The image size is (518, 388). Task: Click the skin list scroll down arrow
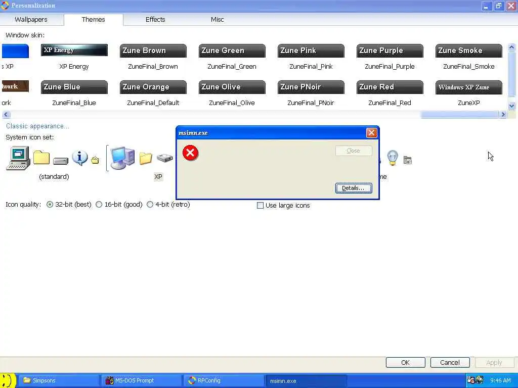click(x=511, y=106)
